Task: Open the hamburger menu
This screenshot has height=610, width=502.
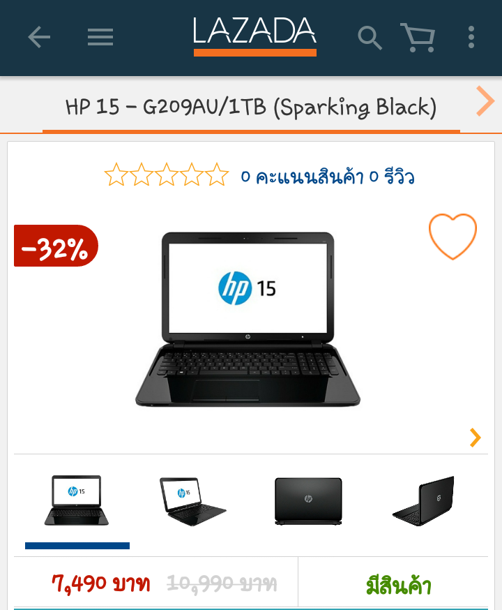Action: 100,37
